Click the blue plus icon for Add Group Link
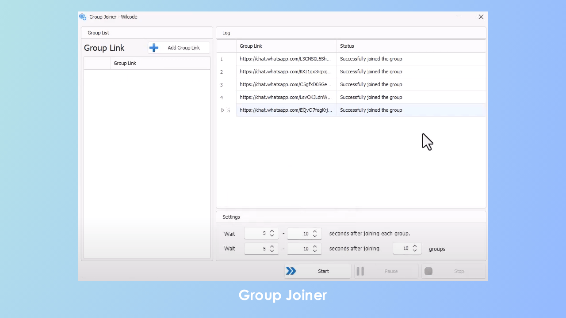The width and height of the screenshot is (566, 318). click(x=154, y=48)
